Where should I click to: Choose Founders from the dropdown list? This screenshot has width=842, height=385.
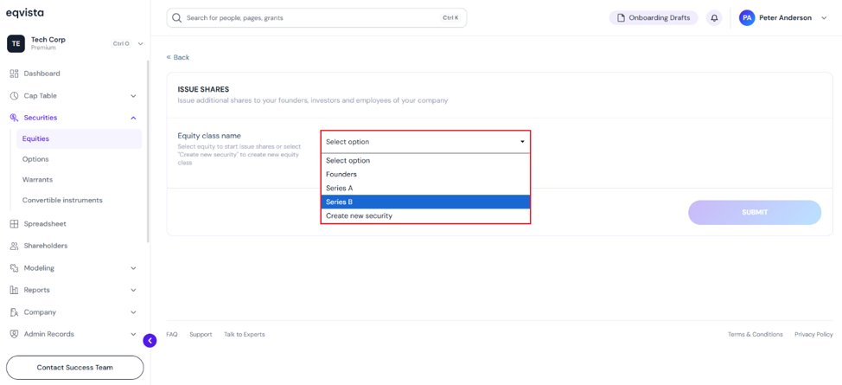click(425, 174)
